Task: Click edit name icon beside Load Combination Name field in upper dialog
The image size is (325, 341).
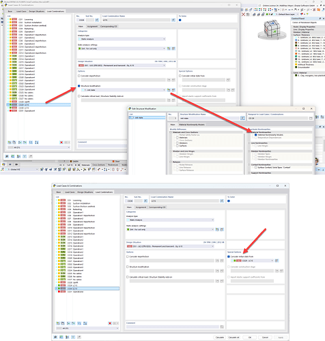Action: [173, 20]
